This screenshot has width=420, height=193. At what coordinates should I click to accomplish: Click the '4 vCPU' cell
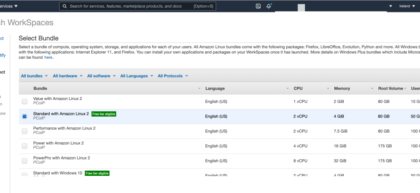tap(300, 146)
